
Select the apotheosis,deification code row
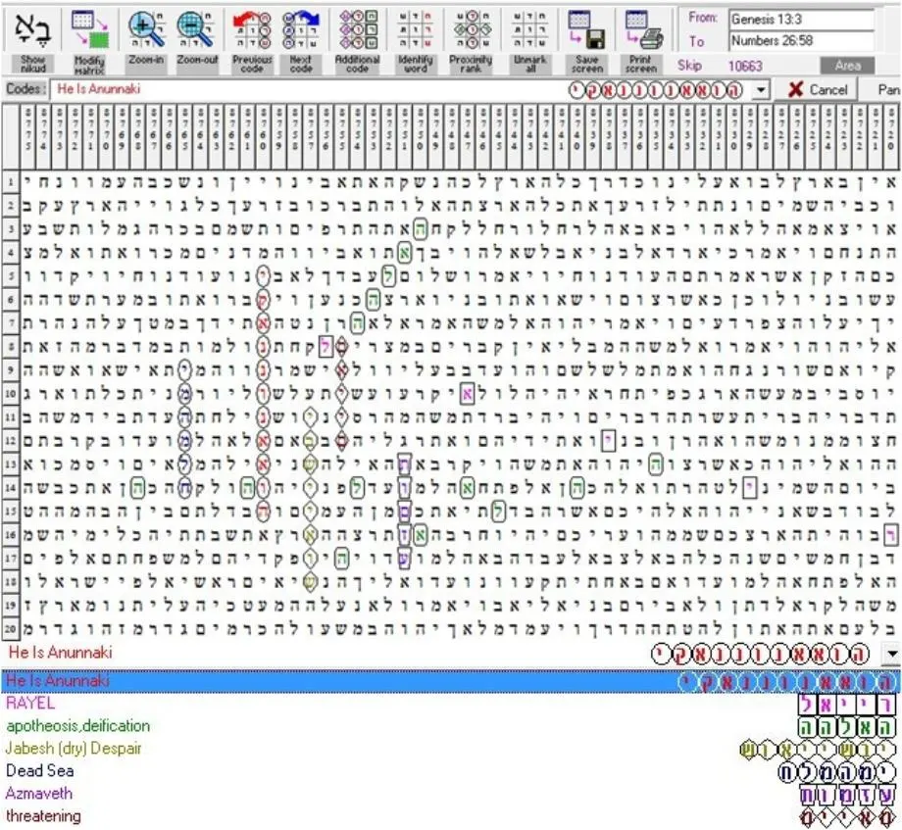450,726
